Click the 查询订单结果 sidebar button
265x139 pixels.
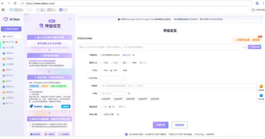click(11, 29)
